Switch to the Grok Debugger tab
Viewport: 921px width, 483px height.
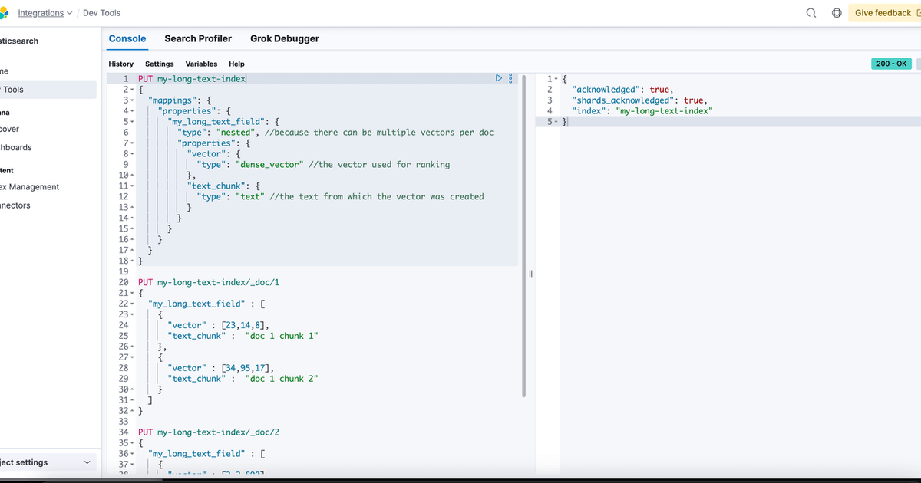[285, 38]
